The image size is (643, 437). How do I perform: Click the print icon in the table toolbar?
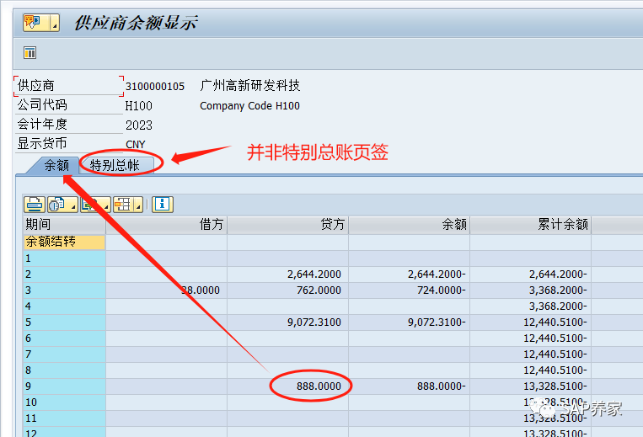click(x=35, y=205)
